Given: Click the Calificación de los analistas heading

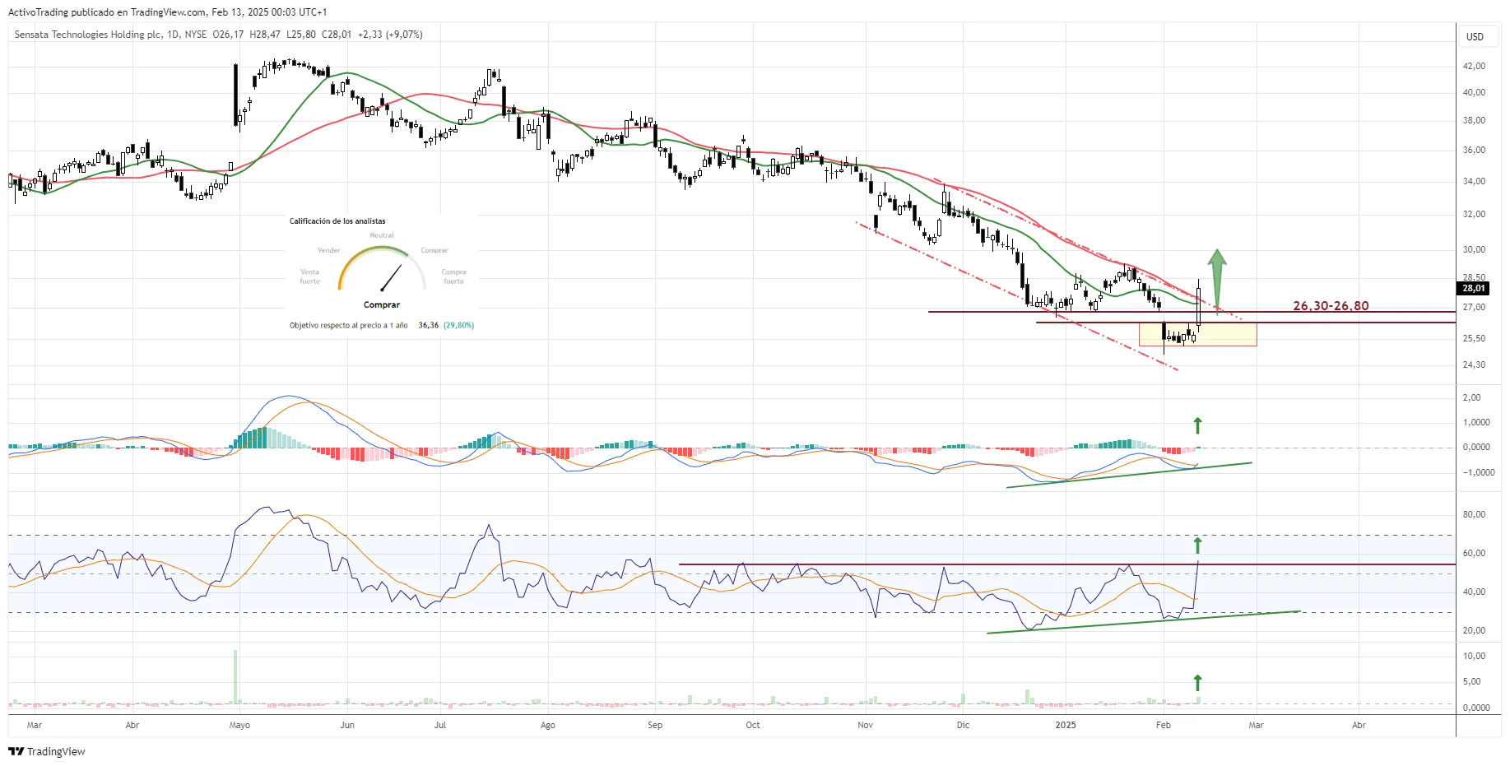Looking at the screenshot, I should (337, 221).
